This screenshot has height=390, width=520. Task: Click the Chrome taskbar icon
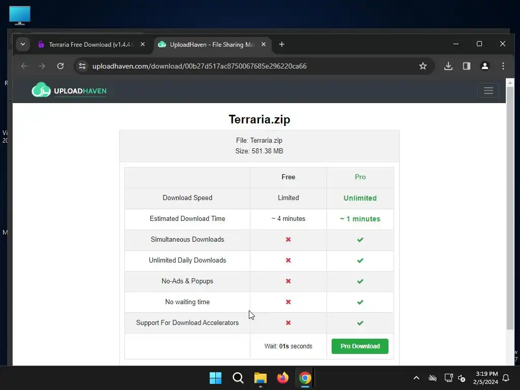(305, 378)
